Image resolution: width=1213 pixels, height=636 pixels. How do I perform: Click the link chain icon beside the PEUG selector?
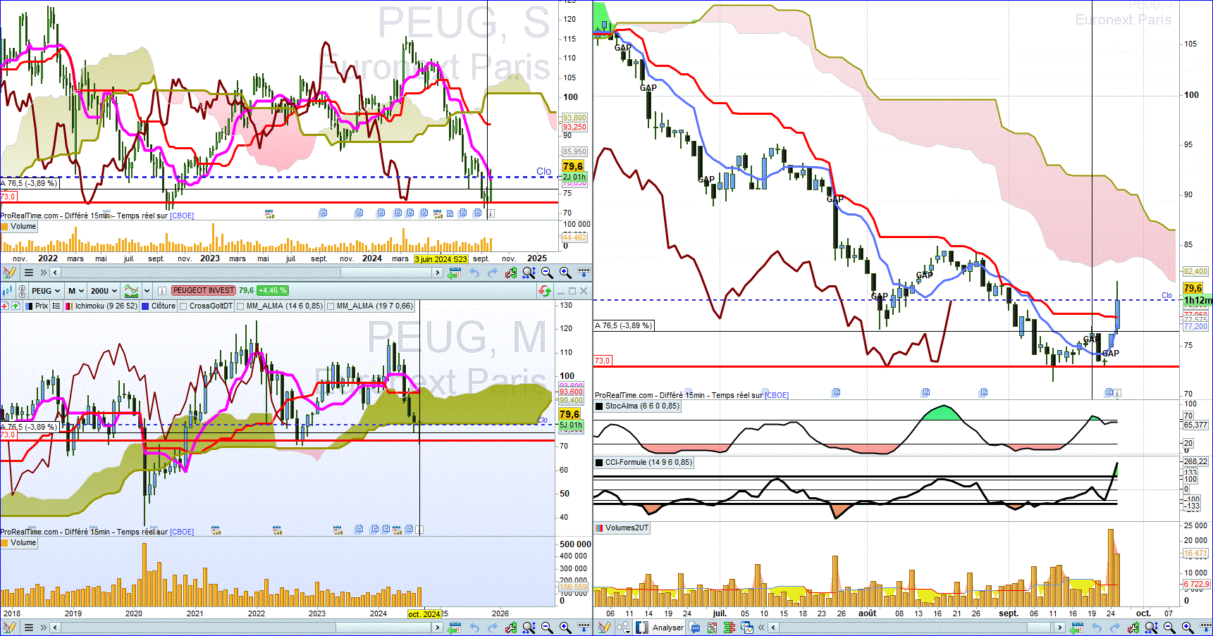tap(22, 291)
